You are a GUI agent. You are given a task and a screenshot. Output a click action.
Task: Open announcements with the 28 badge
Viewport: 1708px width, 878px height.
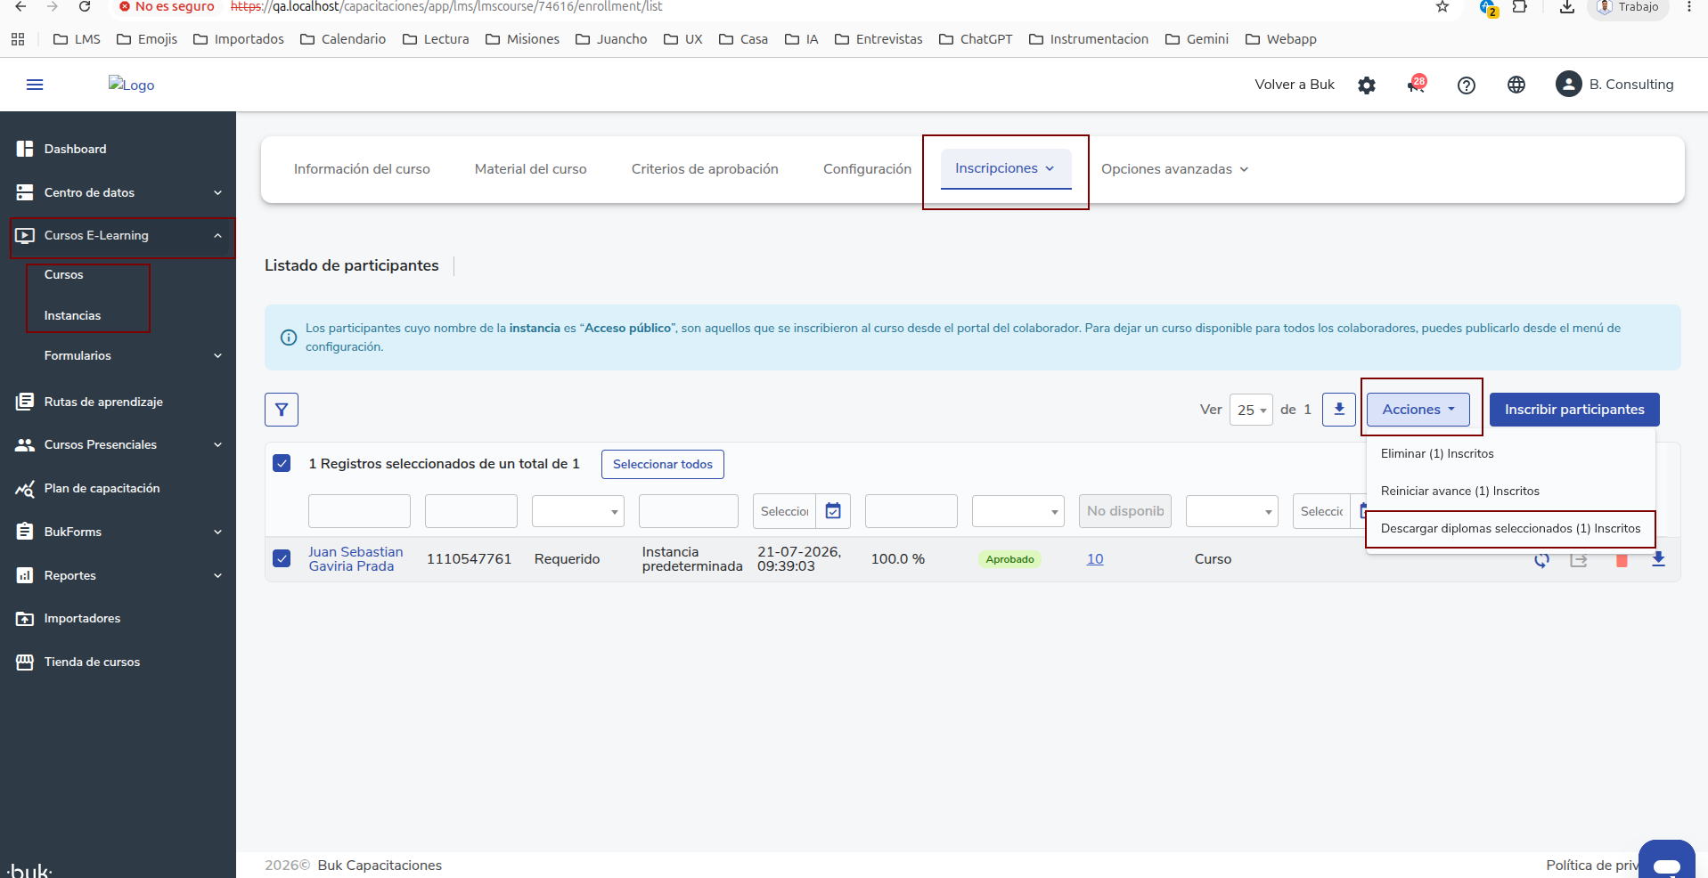pos(1416,85)
